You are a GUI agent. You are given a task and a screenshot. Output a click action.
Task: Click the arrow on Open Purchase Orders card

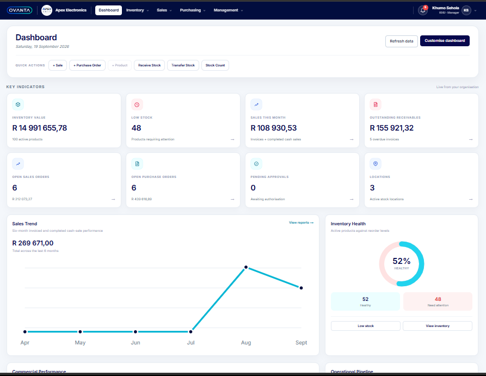pos(232,199)
